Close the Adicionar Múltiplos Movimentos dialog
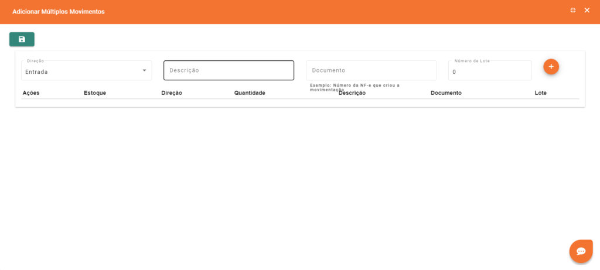This screenshot has height=270, width=600. (x=587, y=11)
